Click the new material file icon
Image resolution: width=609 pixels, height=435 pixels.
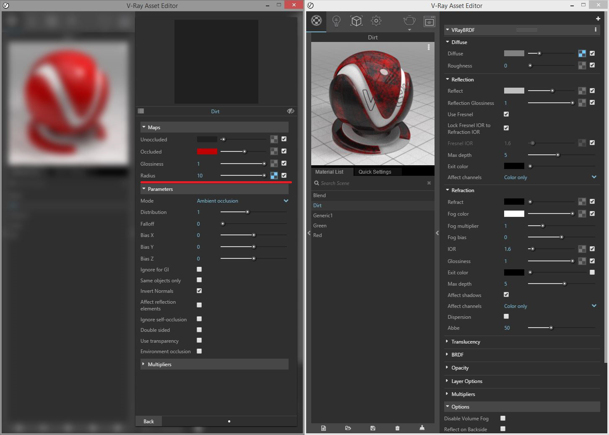point(323,428)
